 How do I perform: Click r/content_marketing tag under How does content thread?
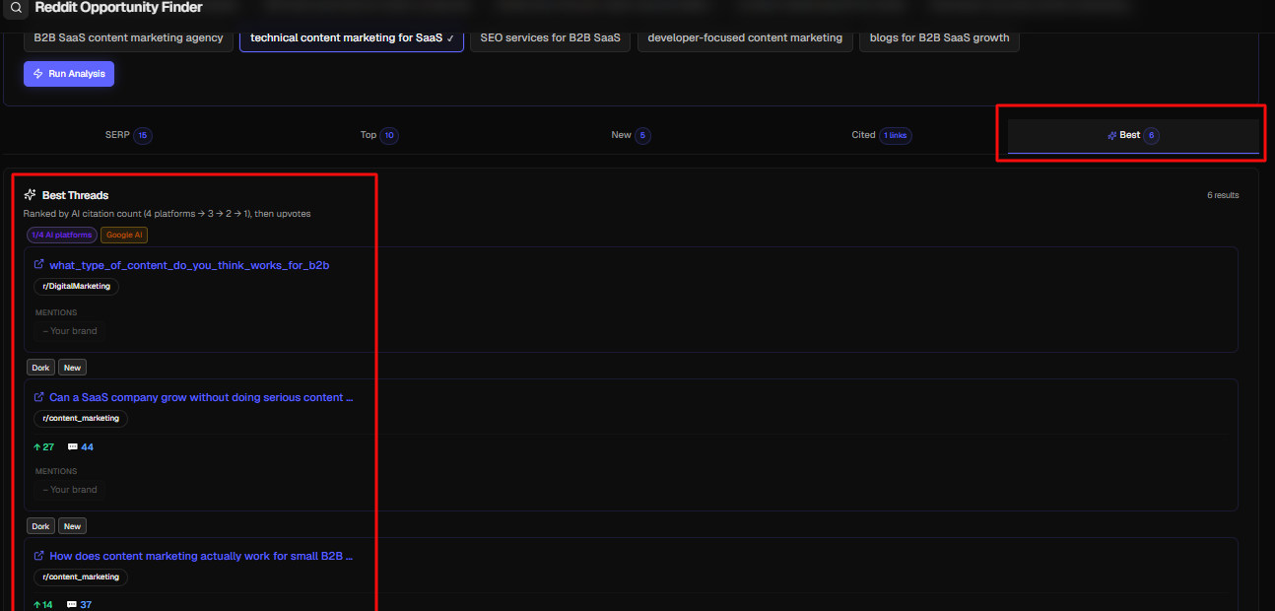[81, 577]
